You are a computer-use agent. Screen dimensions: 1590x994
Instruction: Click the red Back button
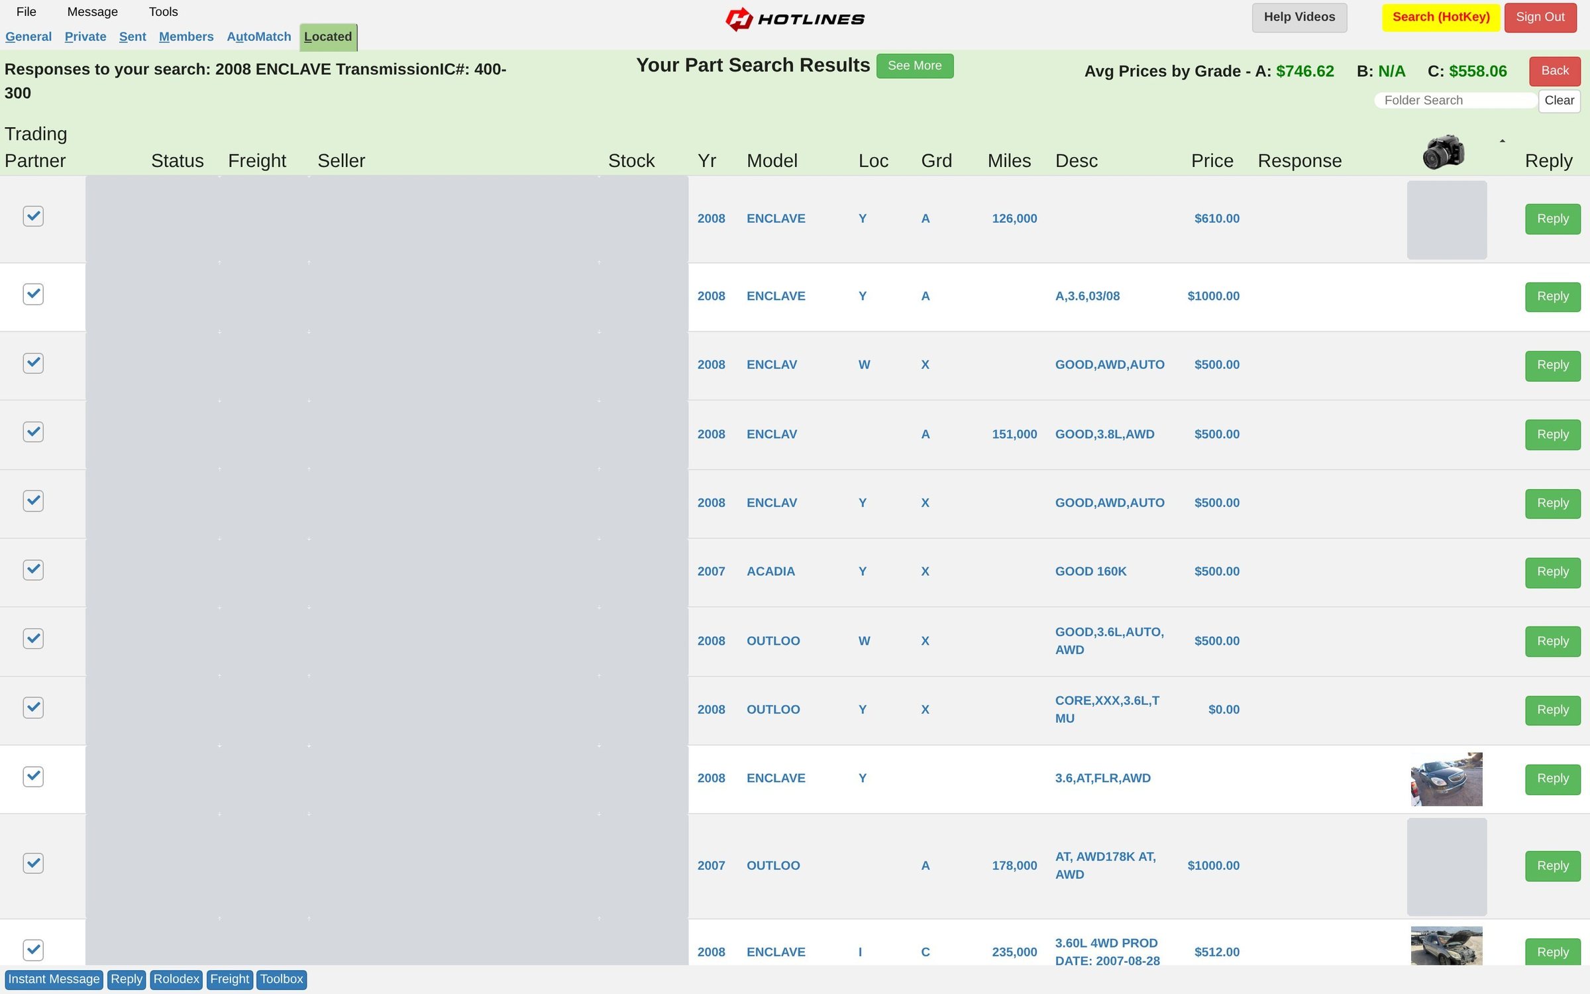[1555, 71]
